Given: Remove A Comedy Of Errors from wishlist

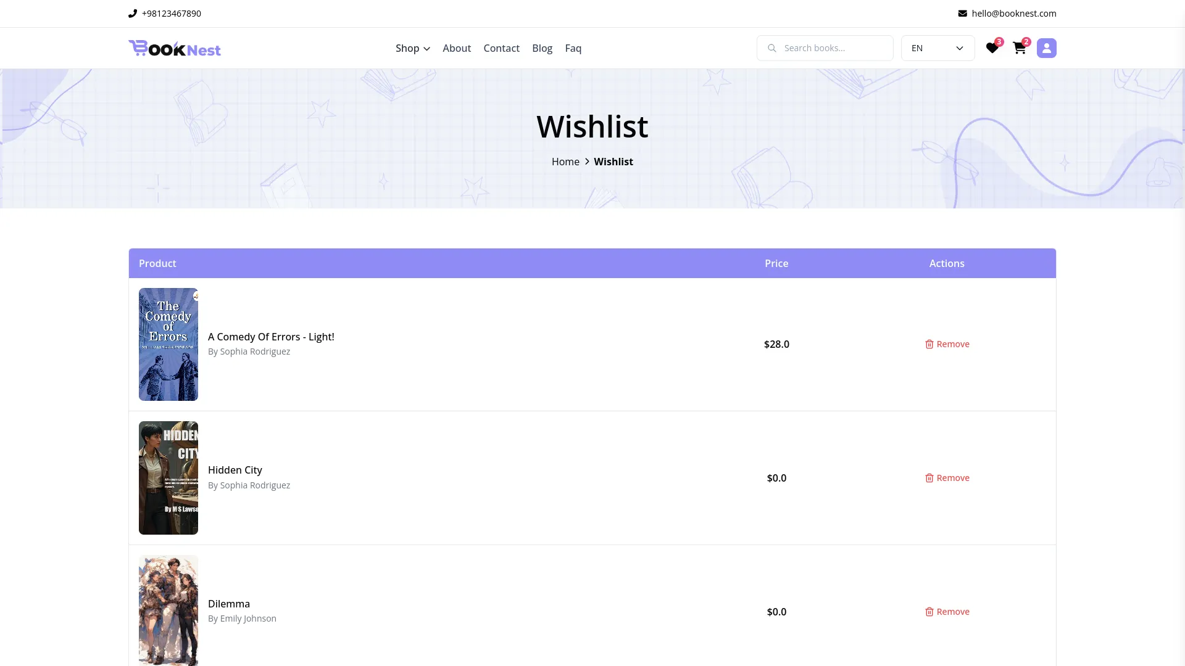Looking at the screenshot, I should [x=947, y=344].
